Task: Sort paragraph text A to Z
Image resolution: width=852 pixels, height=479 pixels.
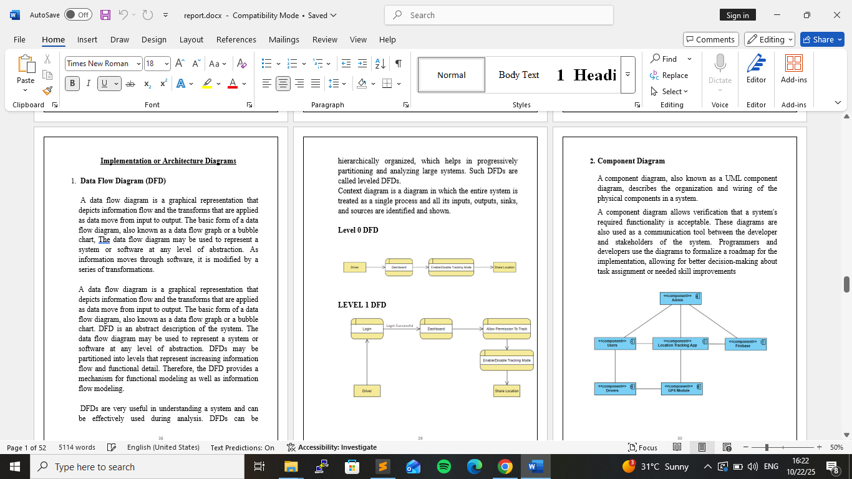Action: point(379,64)
